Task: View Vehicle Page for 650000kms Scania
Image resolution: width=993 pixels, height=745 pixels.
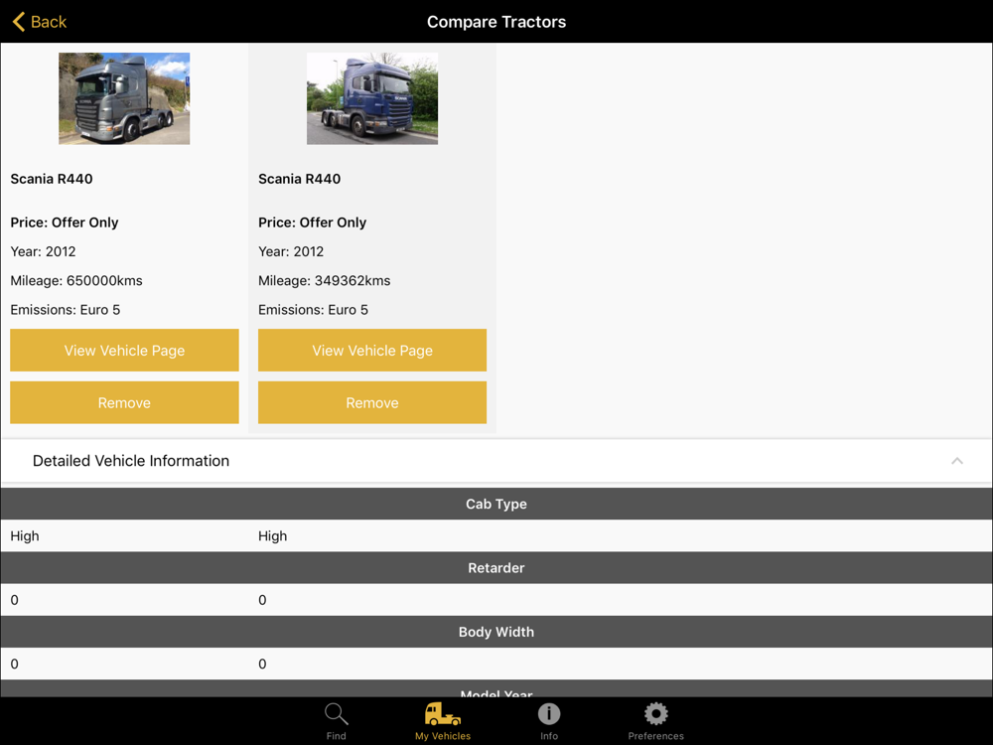Action: 124,350
